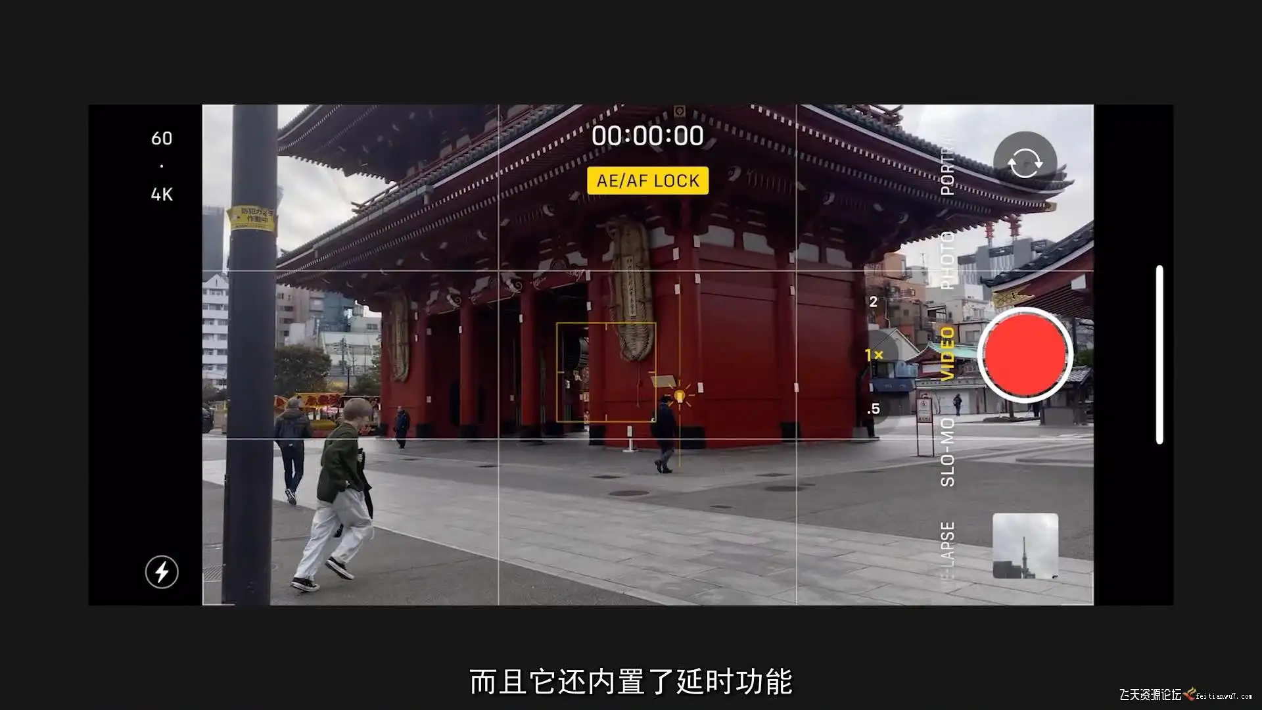The image size is (1262, 710).
Task: Switch to PHOTO mode
Action: point(947,261)
